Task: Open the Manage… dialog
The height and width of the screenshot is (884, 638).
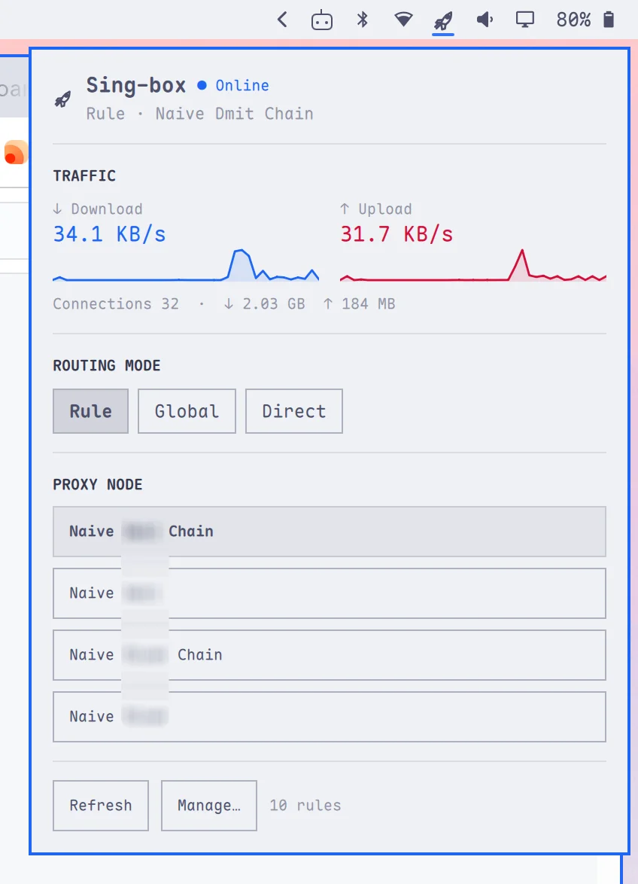Action: [x=209, y=806]
